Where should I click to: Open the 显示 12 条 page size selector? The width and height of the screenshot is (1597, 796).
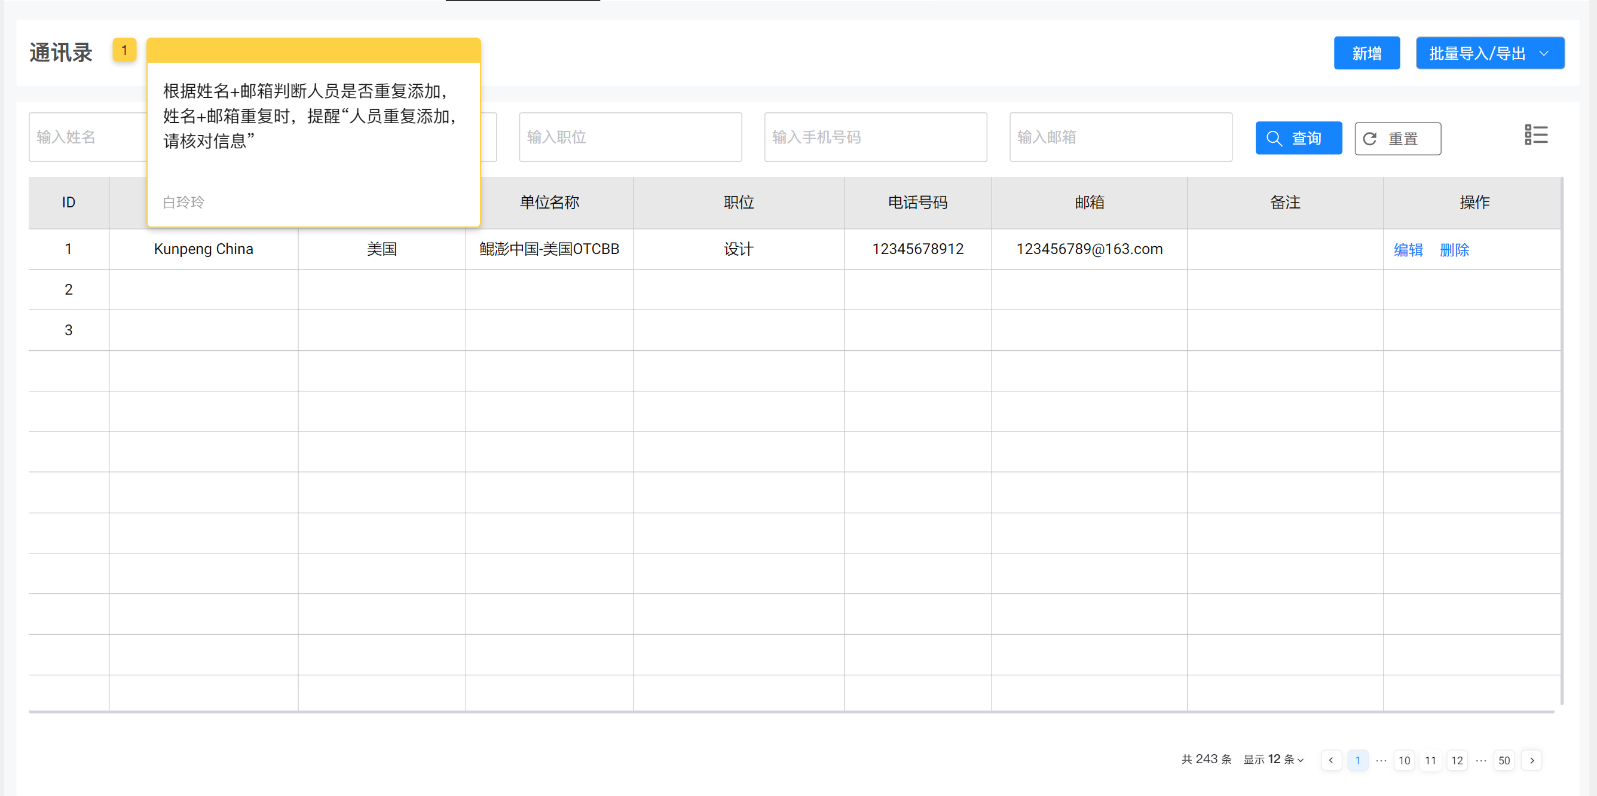click(x=1274, y=760)
